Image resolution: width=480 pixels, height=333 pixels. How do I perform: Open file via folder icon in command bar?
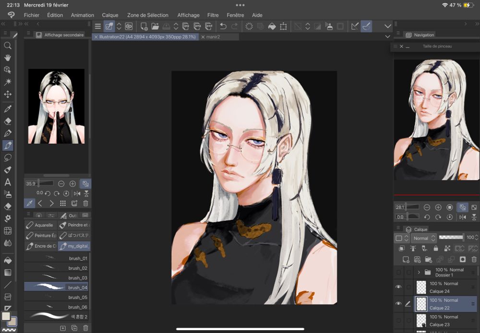click(155, 26)
